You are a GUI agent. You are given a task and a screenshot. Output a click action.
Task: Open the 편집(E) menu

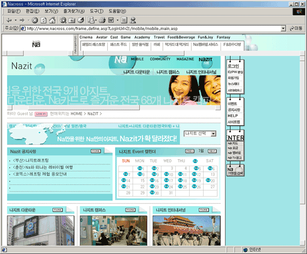32,11
